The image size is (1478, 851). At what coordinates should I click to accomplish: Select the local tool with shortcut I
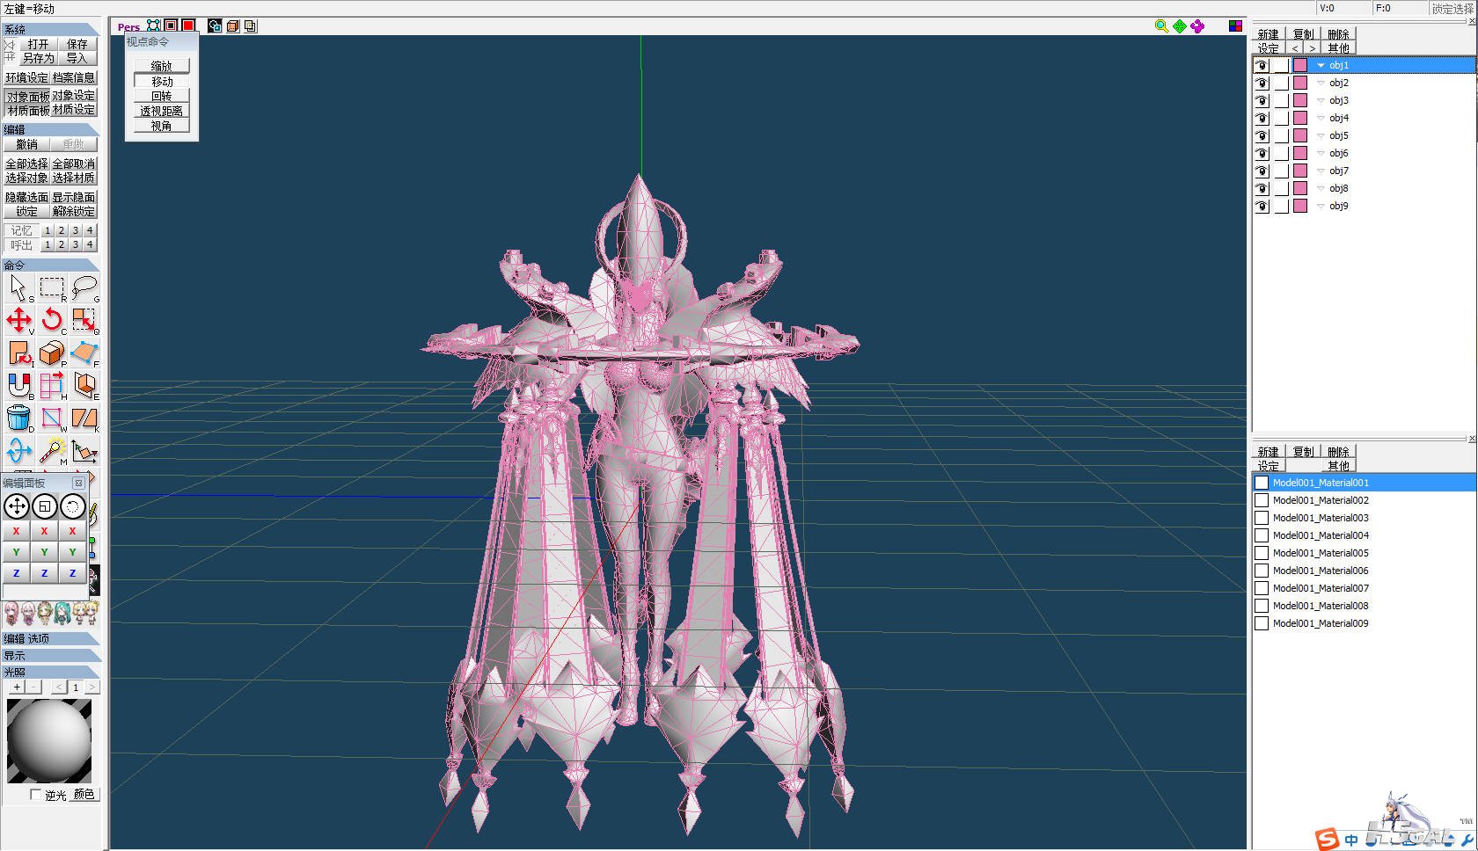click(x=18, y=353)
